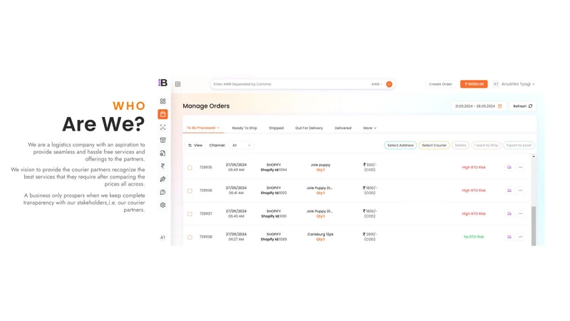Click the orange wallet balance ₹10000.00 button
570x321 pixels.
click(474, 84)
